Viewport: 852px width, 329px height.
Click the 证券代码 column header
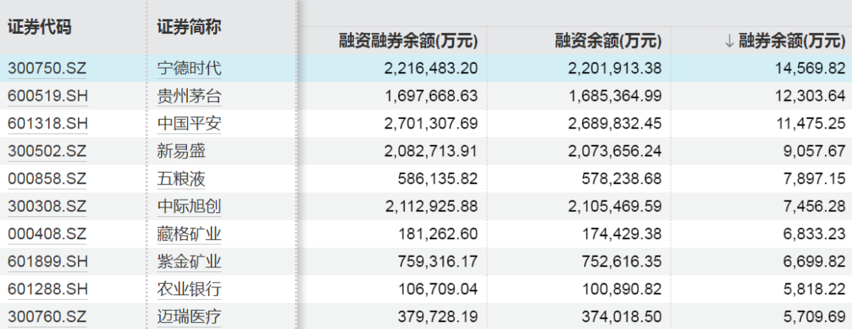coord(39,27)
